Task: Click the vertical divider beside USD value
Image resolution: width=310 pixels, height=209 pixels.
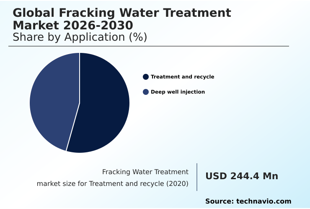Action: [197, 177]
